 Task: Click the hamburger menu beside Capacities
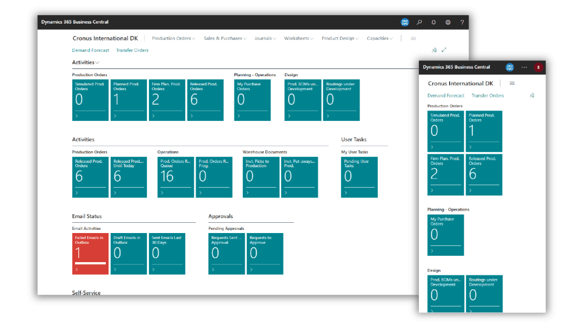point(413,38)
